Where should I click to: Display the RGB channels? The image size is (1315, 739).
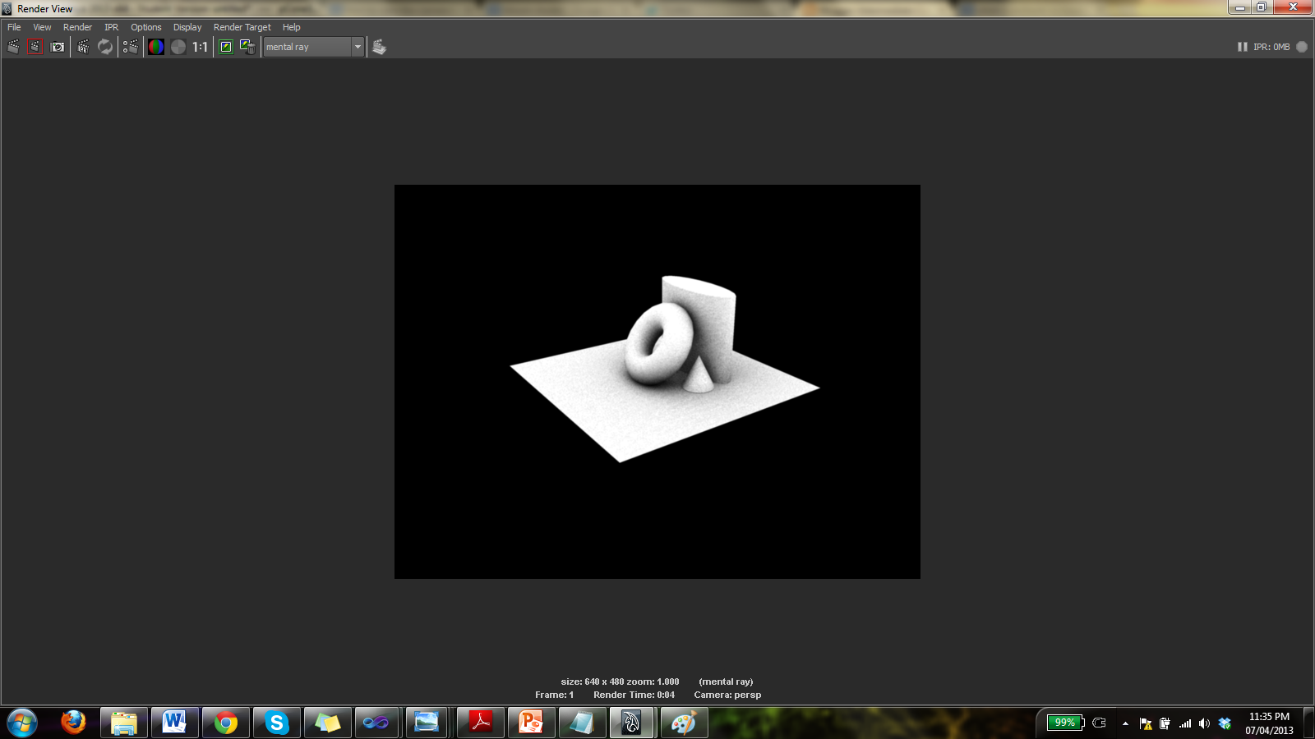coord(155,47)
